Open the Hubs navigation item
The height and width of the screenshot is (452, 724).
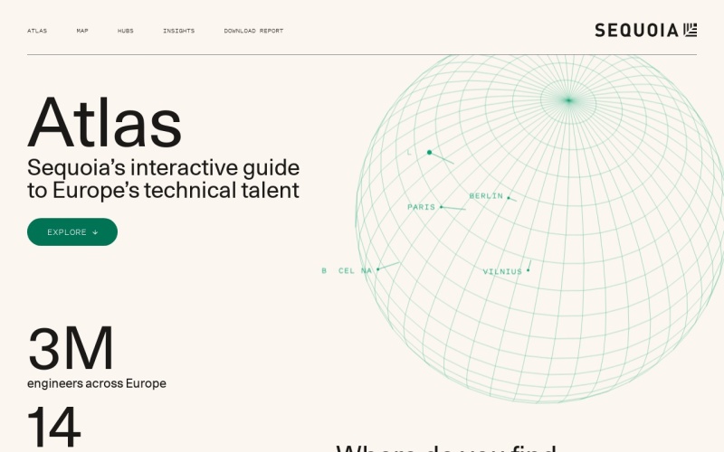point(125,31)
